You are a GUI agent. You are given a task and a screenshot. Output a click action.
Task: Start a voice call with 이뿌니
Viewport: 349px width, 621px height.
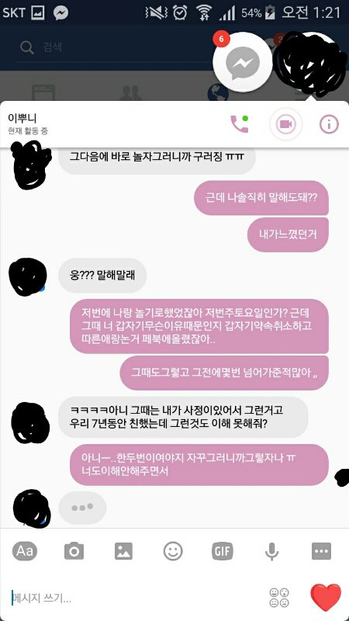click(x=240, y=124)
